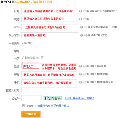Focus the 邮箱 email input field
This screenshot has height=118, width=120.
coord(49,74)
